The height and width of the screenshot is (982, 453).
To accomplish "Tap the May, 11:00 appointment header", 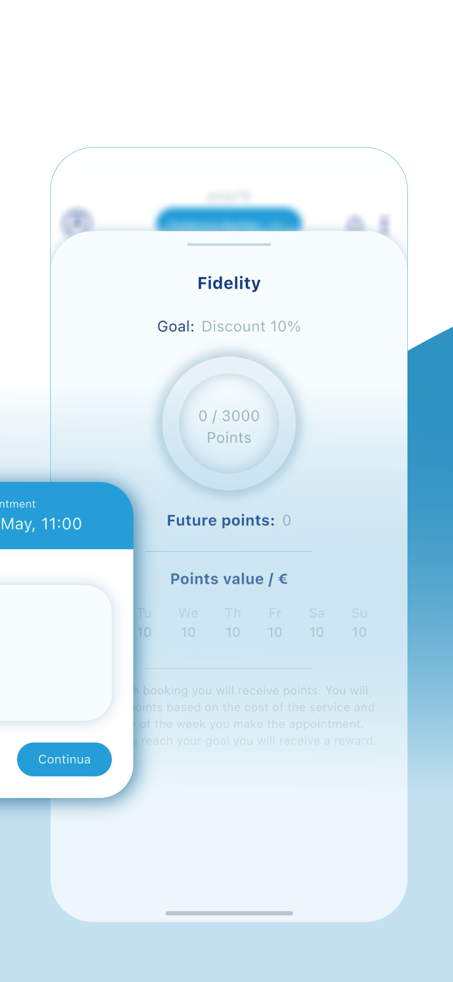I will pos(41,524).
